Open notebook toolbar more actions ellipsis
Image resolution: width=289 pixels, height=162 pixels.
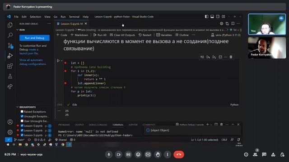pyautogui.click(x=193, y=35)
